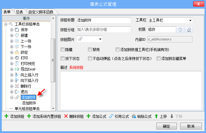Click the 打印 printer icon

(x=17, y=58)
